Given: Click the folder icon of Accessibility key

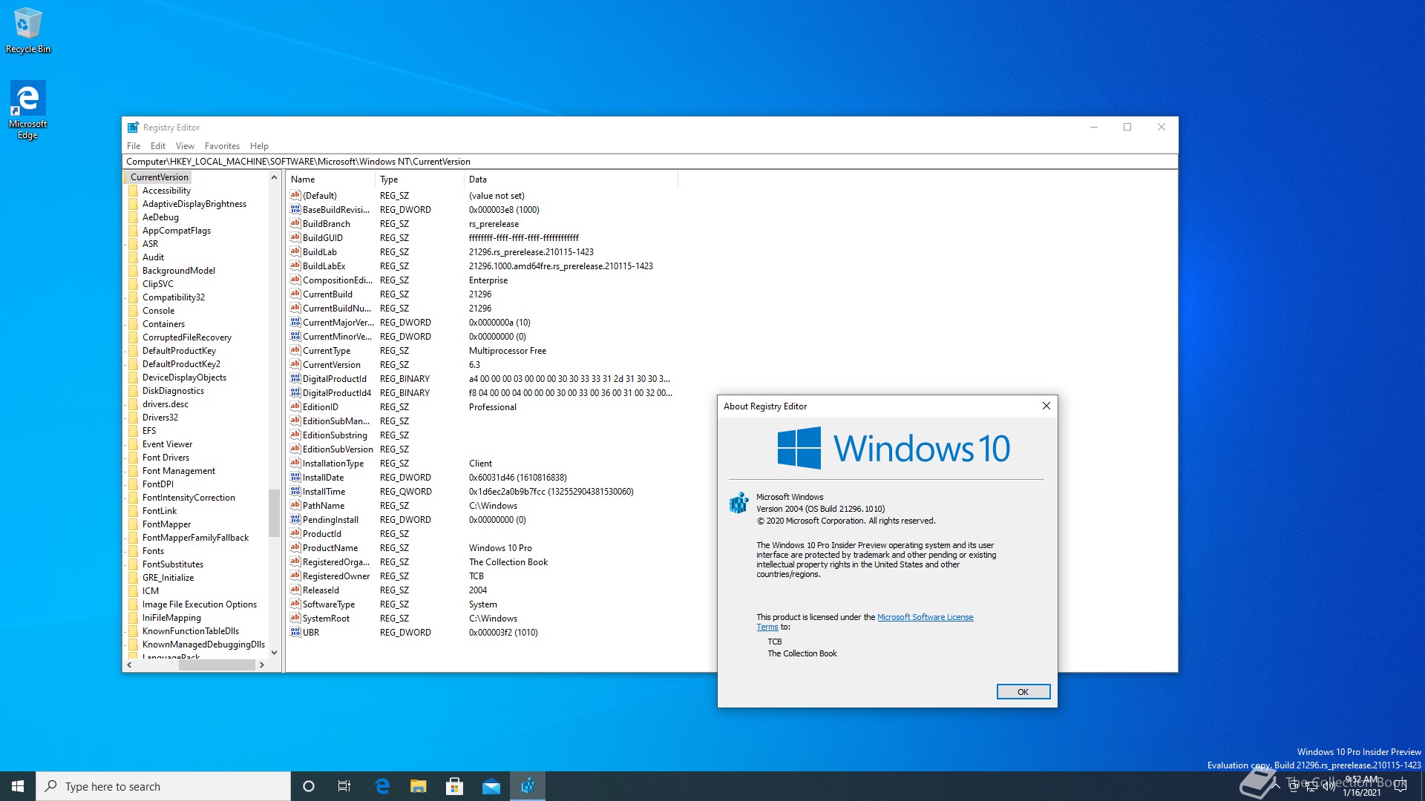Looking at the screenshot, I should tap(134, 191).
